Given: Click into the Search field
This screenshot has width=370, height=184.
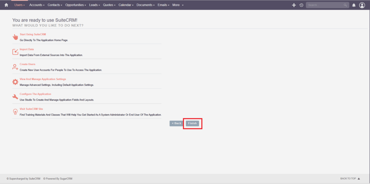Looking at the screenshot, I should click(324, 5).
